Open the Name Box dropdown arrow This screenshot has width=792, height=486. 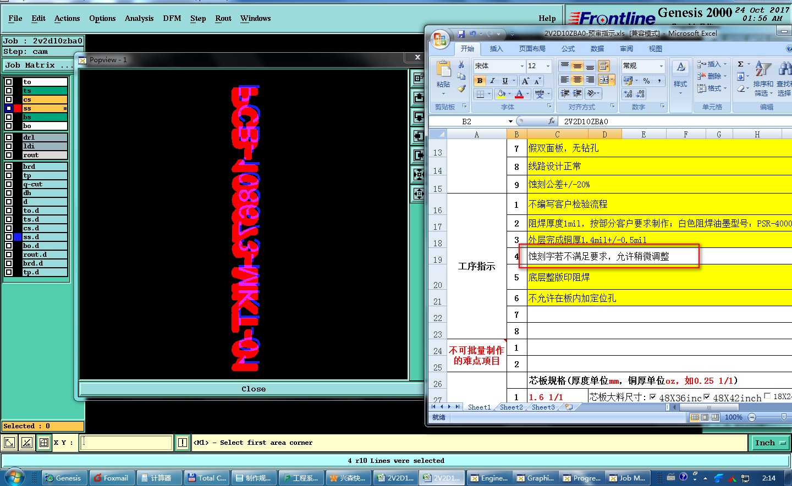pyautogui.click(x=510, y=122)
